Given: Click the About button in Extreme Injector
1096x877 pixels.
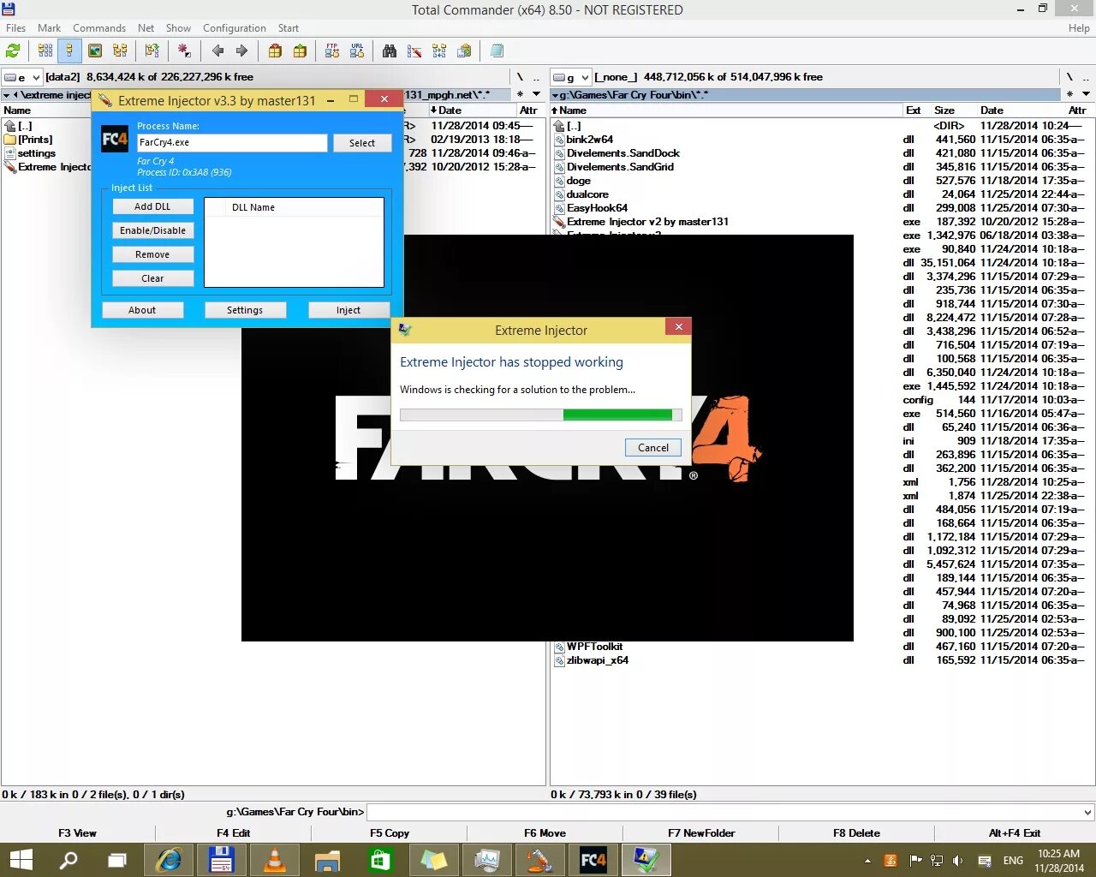Looking at the screenshot, I should pos(142,310).
